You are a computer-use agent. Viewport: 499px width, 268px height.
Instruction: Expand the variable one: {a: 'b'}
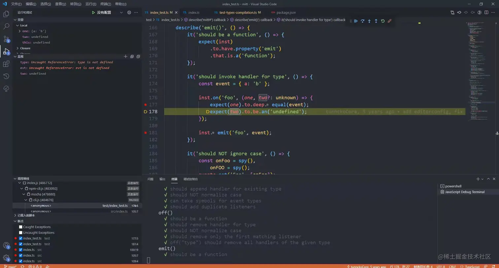point(19,31)
